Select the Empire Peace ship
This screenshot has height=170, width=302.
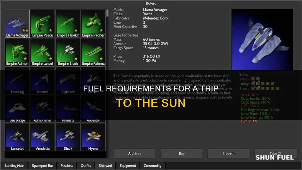[x=42, y=24]
